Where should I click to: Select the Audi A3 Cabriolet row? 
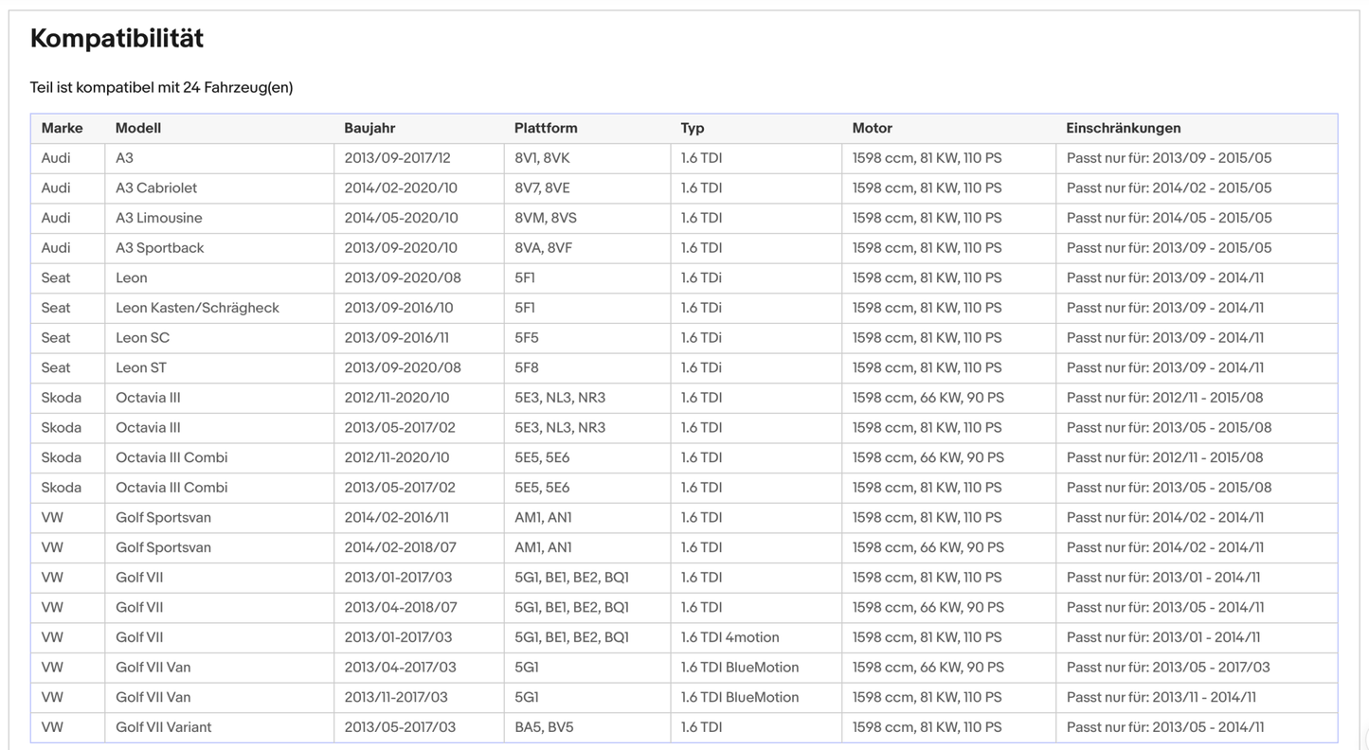coord(684,187)
